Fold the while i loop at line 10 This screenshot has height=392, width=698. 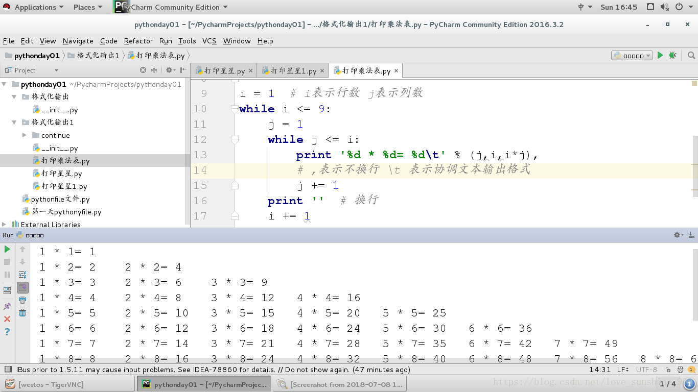point(235,109)
